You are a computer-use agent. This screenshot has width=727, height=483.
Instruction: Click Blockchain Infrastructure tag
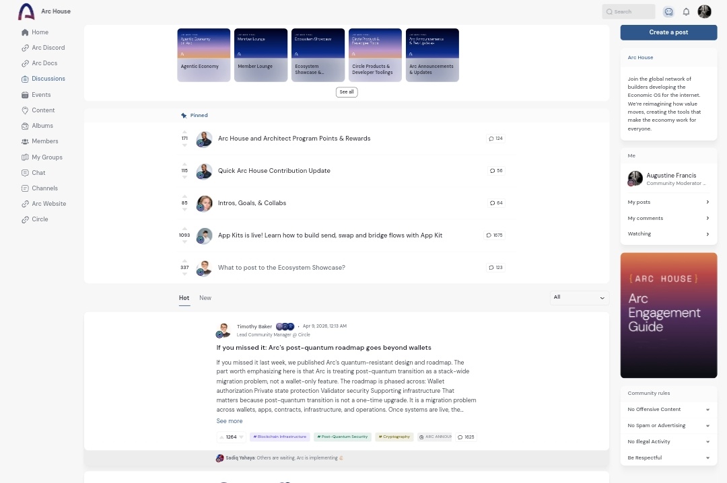(x=279, y=437)
